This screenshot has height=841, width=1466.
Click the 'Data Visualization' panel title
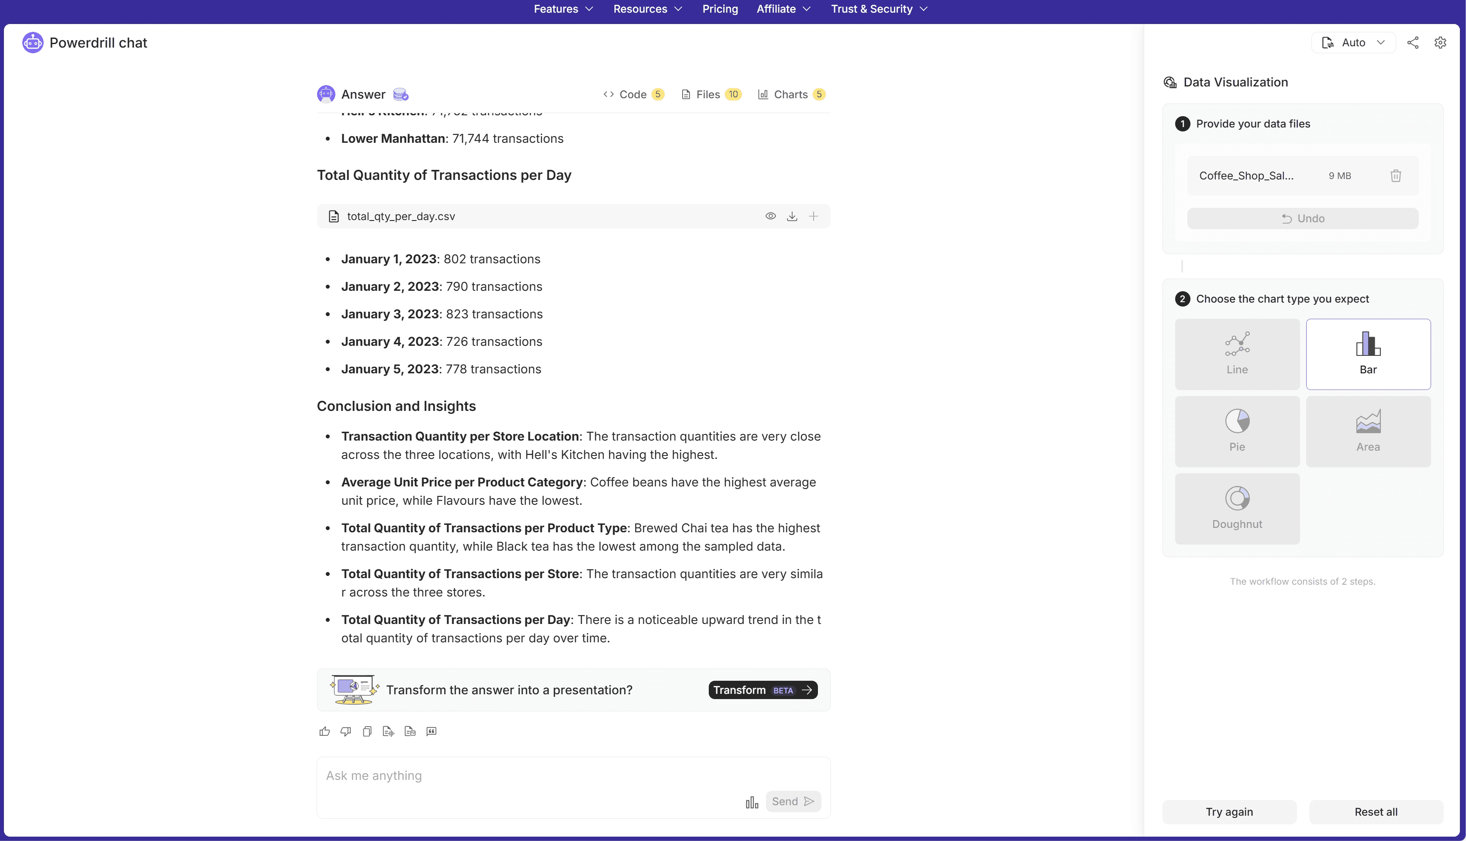(1235, 82)
